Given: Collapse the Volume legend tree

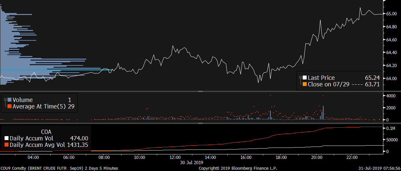Looking at the screenshot, I should click(5, 99).
